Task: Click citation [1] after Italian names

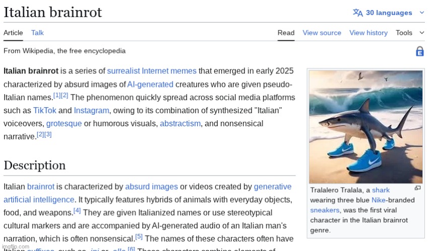Action: pos(57,95)
